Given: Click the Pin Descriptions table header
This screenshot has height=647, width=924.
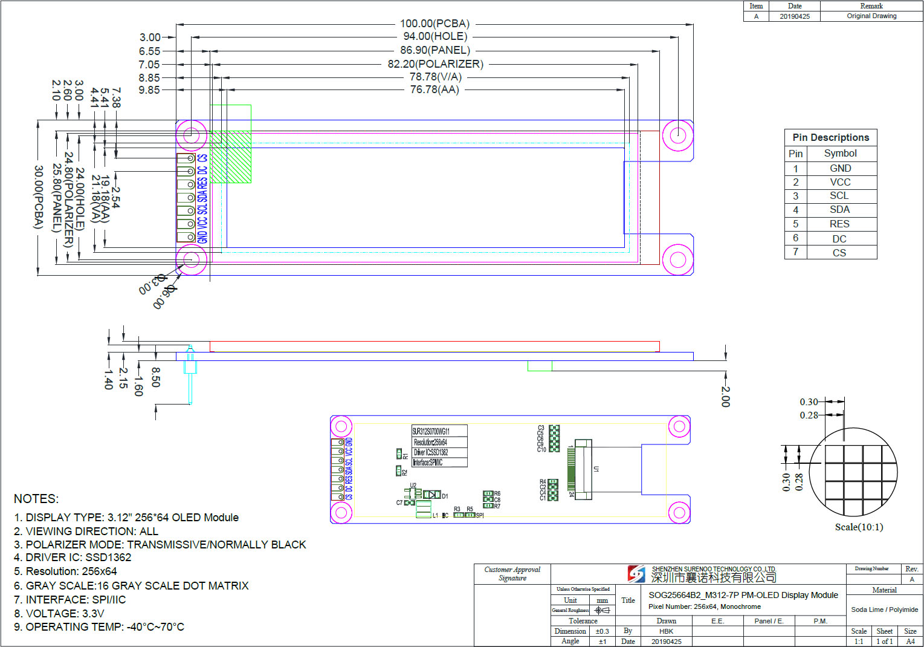Looking at the screenshot, I should [x=830, y=137].
